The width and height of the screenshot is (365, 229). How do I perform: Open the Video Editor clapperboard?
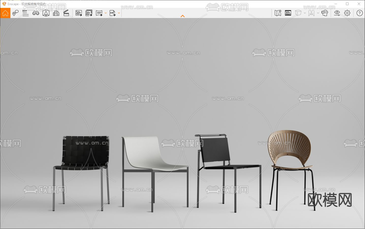(66, 13)
